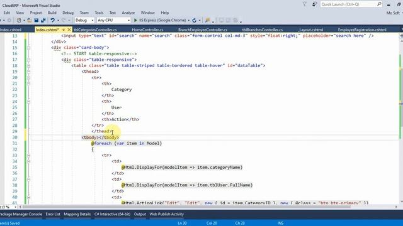Switch to EmployeeRegistration.cshtml tab
Screen dimensions: 403x226
pyautogui.click(x=362, y=30)
